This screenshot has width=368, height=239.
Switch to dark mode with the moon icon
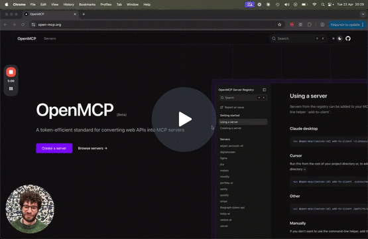click(x=339, y=39)
